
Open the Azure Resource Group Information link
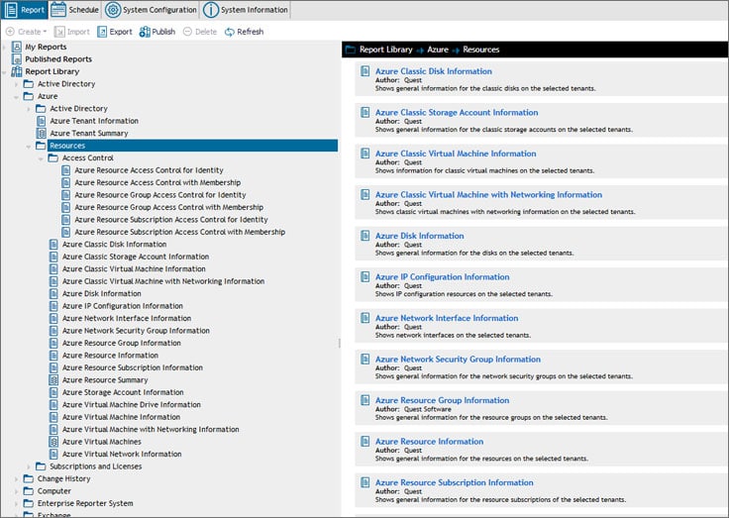point(442,400)
